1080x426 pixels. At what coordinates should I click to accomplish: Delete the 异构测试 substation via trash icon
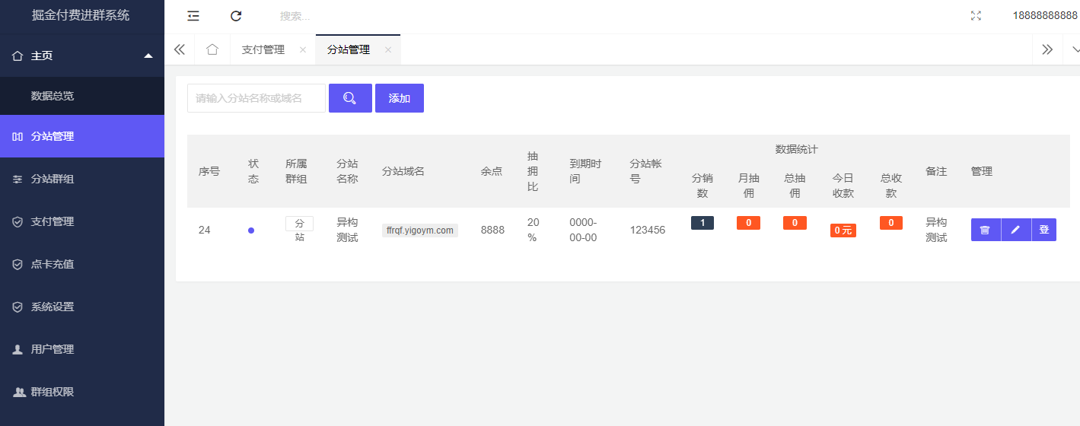pyautogui.click(x=985, y=230)
